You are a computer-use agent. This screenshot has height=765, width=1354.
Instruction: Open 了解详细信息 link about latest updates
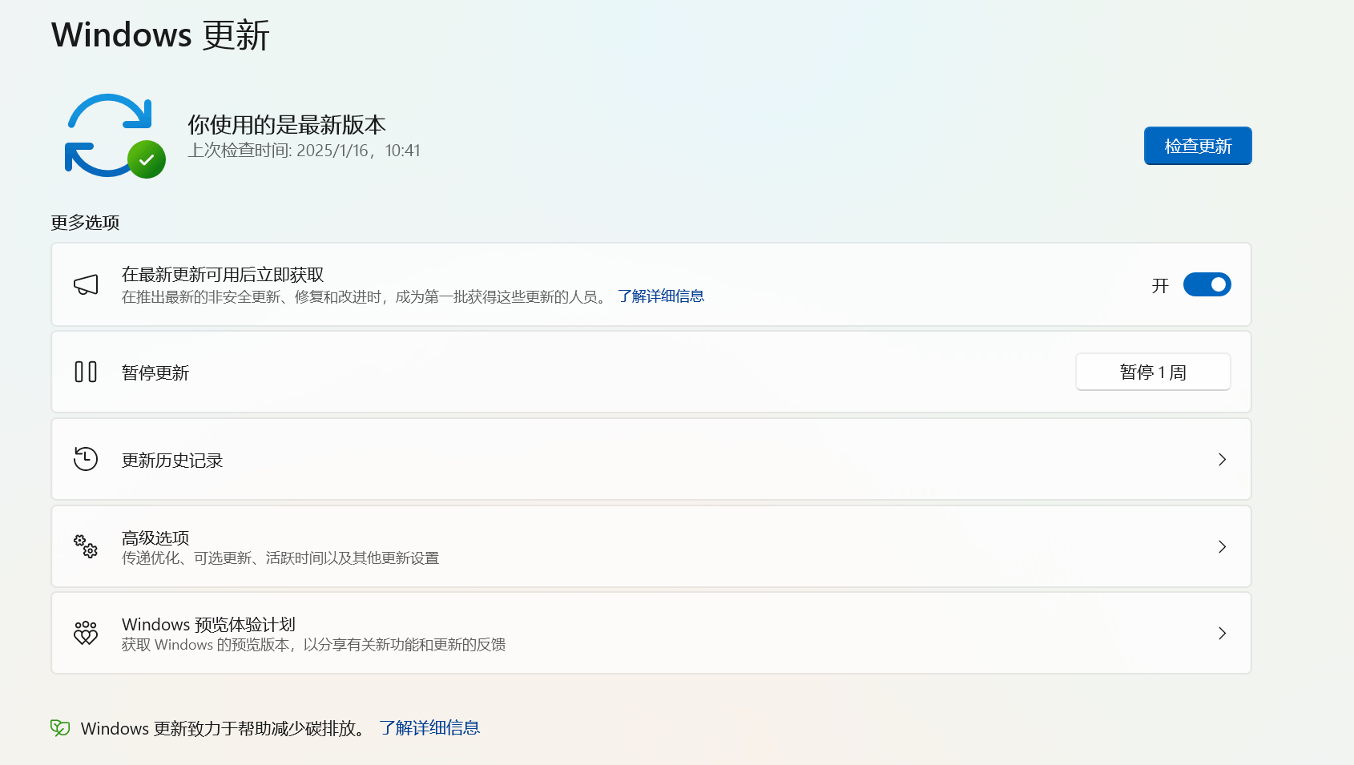pyautogui.click(x=661, y=296)
